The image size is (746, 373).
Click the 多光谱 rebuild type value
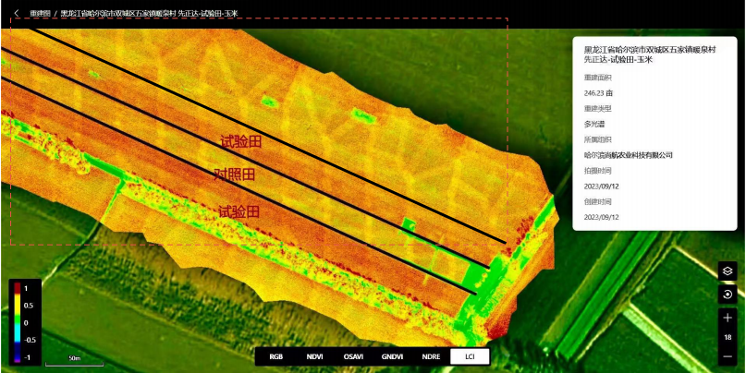[593, 124]
